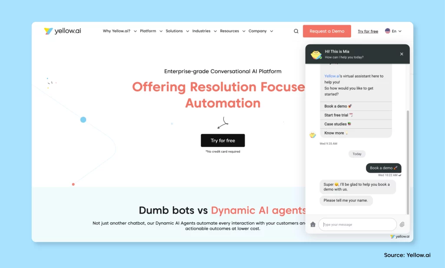Click the No credit card required note
445x268 pixels.
(223, 151)
